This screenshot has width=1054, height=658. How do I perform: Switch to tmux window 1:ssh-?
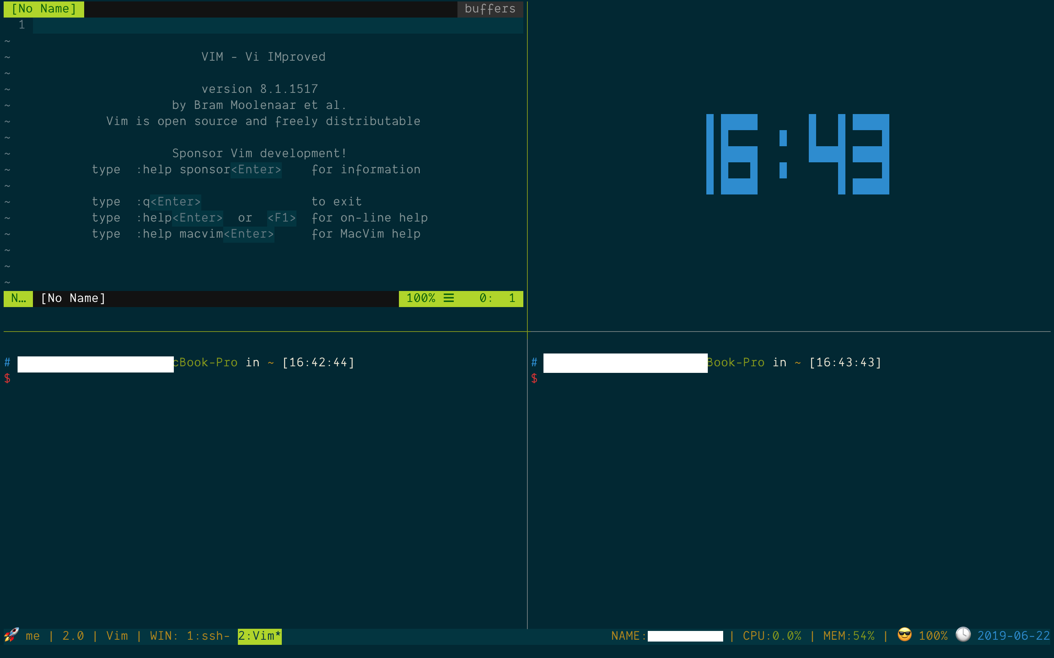coord(208,636)
